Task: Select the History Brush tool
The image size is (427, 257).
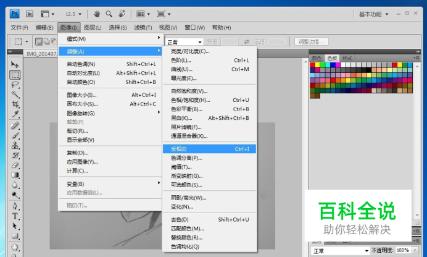Action: point(15,155)
